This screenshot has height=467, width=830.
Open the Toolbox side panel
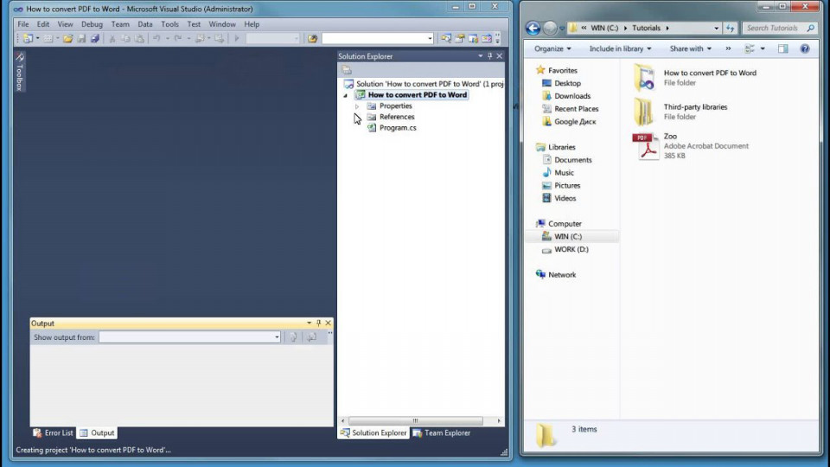20,72
